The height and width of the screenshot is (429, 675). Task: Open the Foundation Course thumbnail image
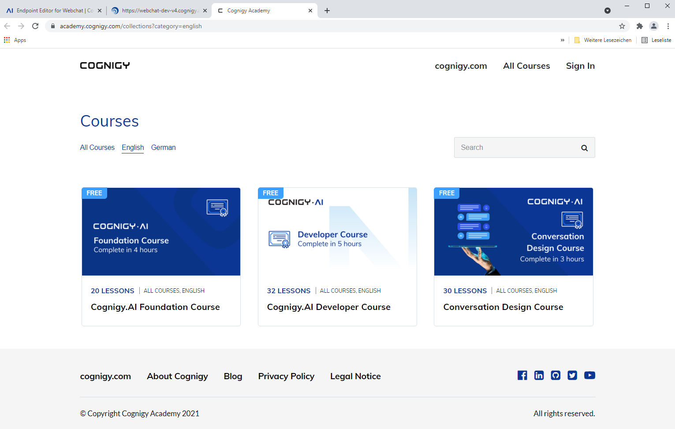point(161,232)
